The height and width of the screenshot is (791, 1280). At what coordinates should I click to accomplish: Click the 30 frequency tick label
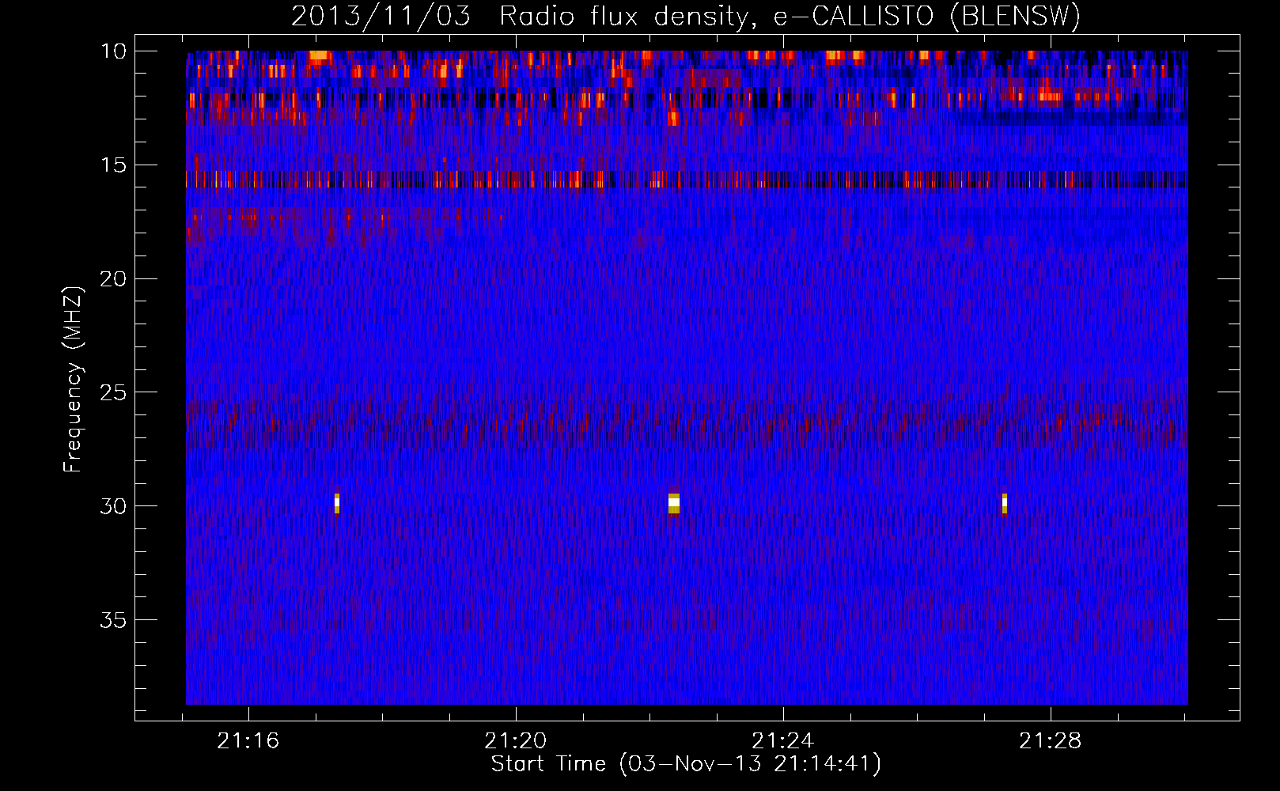pyautogui.click(x=113, y=505)
